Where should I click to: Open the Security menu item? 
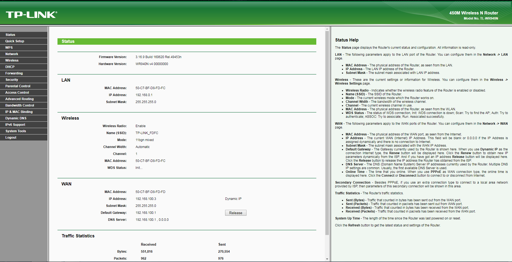click(x=24, y=80)
